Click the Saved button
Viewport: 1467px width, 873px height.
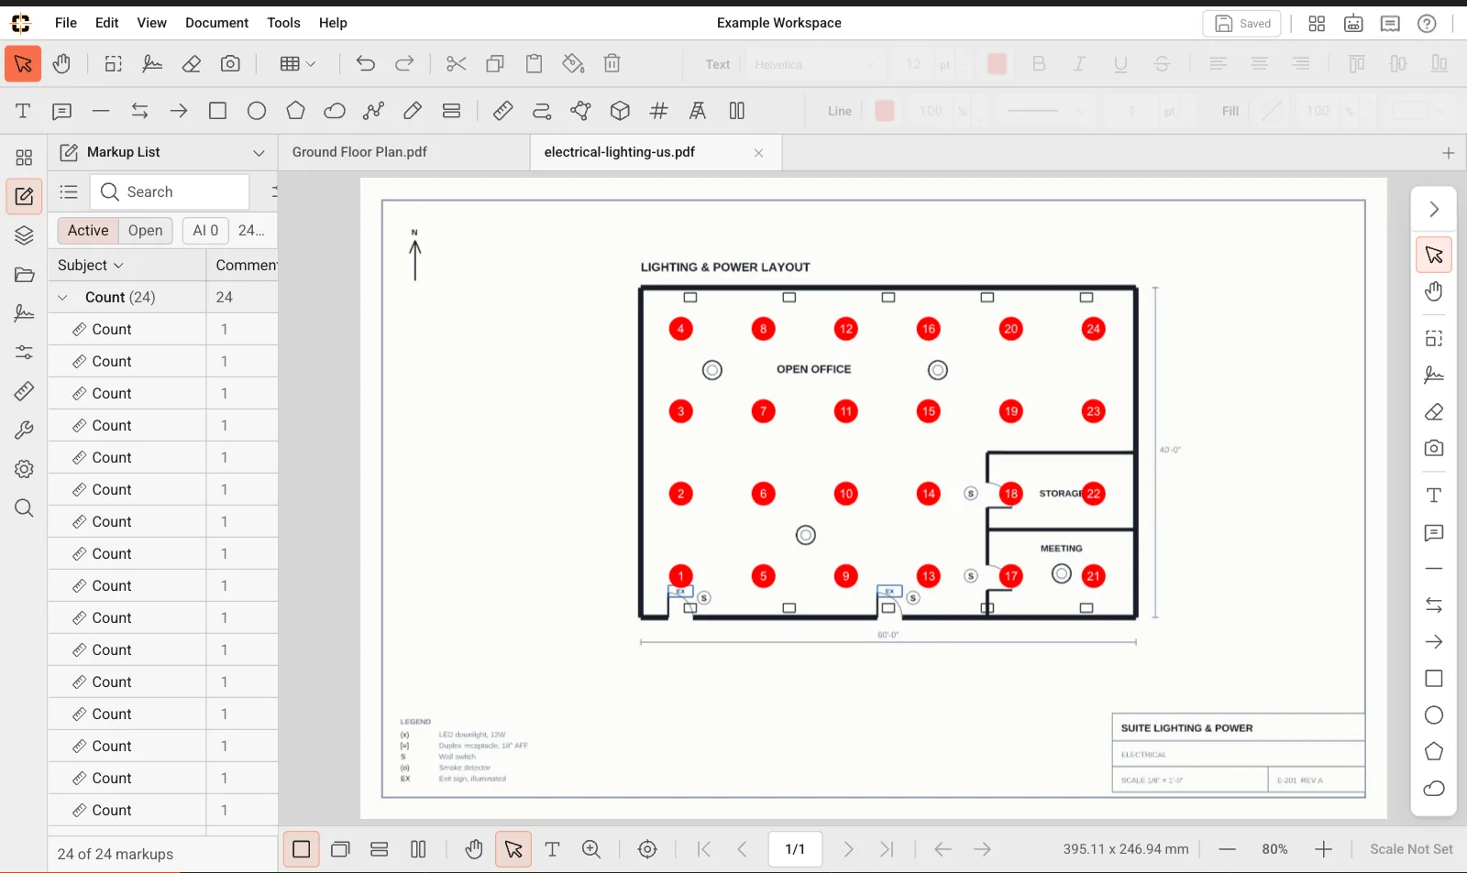point(1242,24)
